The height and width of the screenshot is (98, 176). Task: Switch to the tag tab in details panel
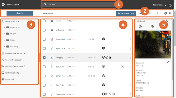153,26
